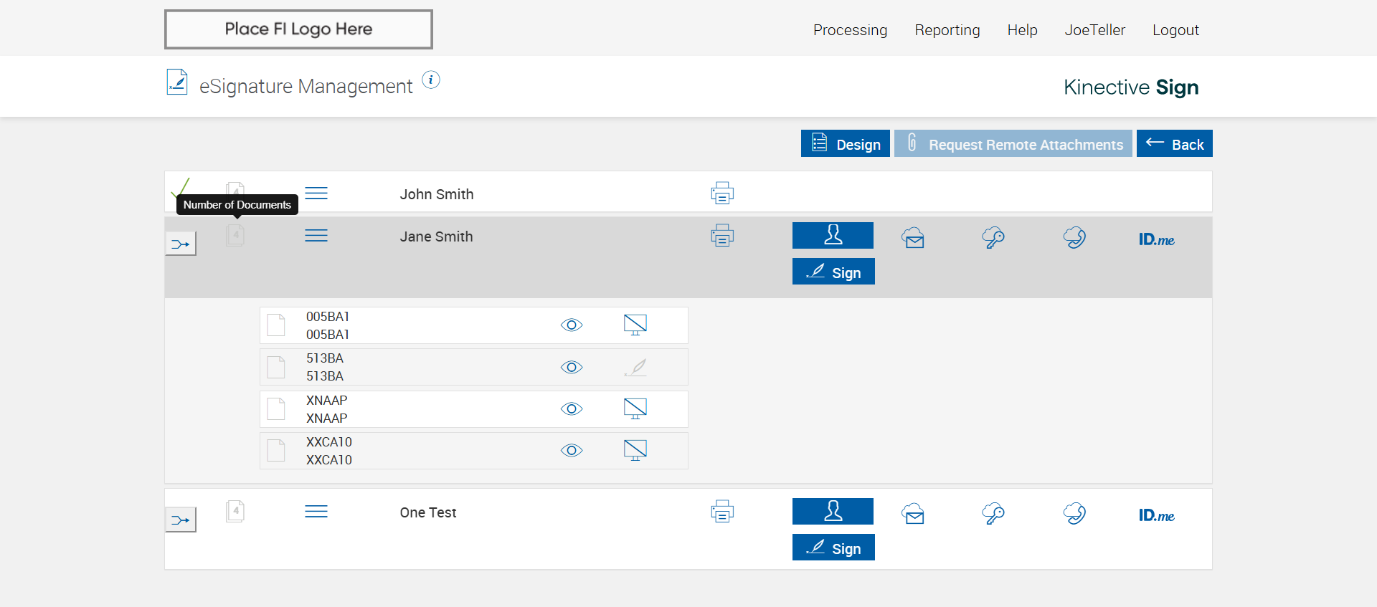Click the key authentication icon for One Test
Image resolution: width=1377 pixels, height=607 pixels.
pos(993,514)
